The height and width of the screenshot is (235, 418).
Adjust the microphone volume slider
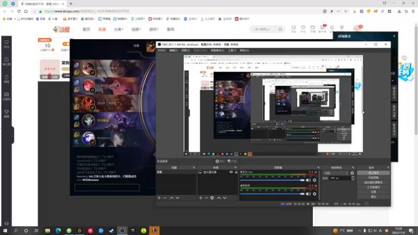coord(272,180)
